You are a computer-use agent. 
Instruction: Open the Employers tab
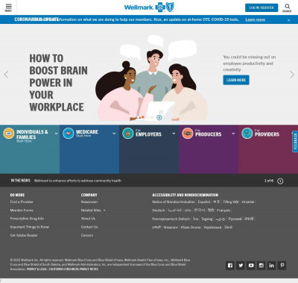pos(149,149)
